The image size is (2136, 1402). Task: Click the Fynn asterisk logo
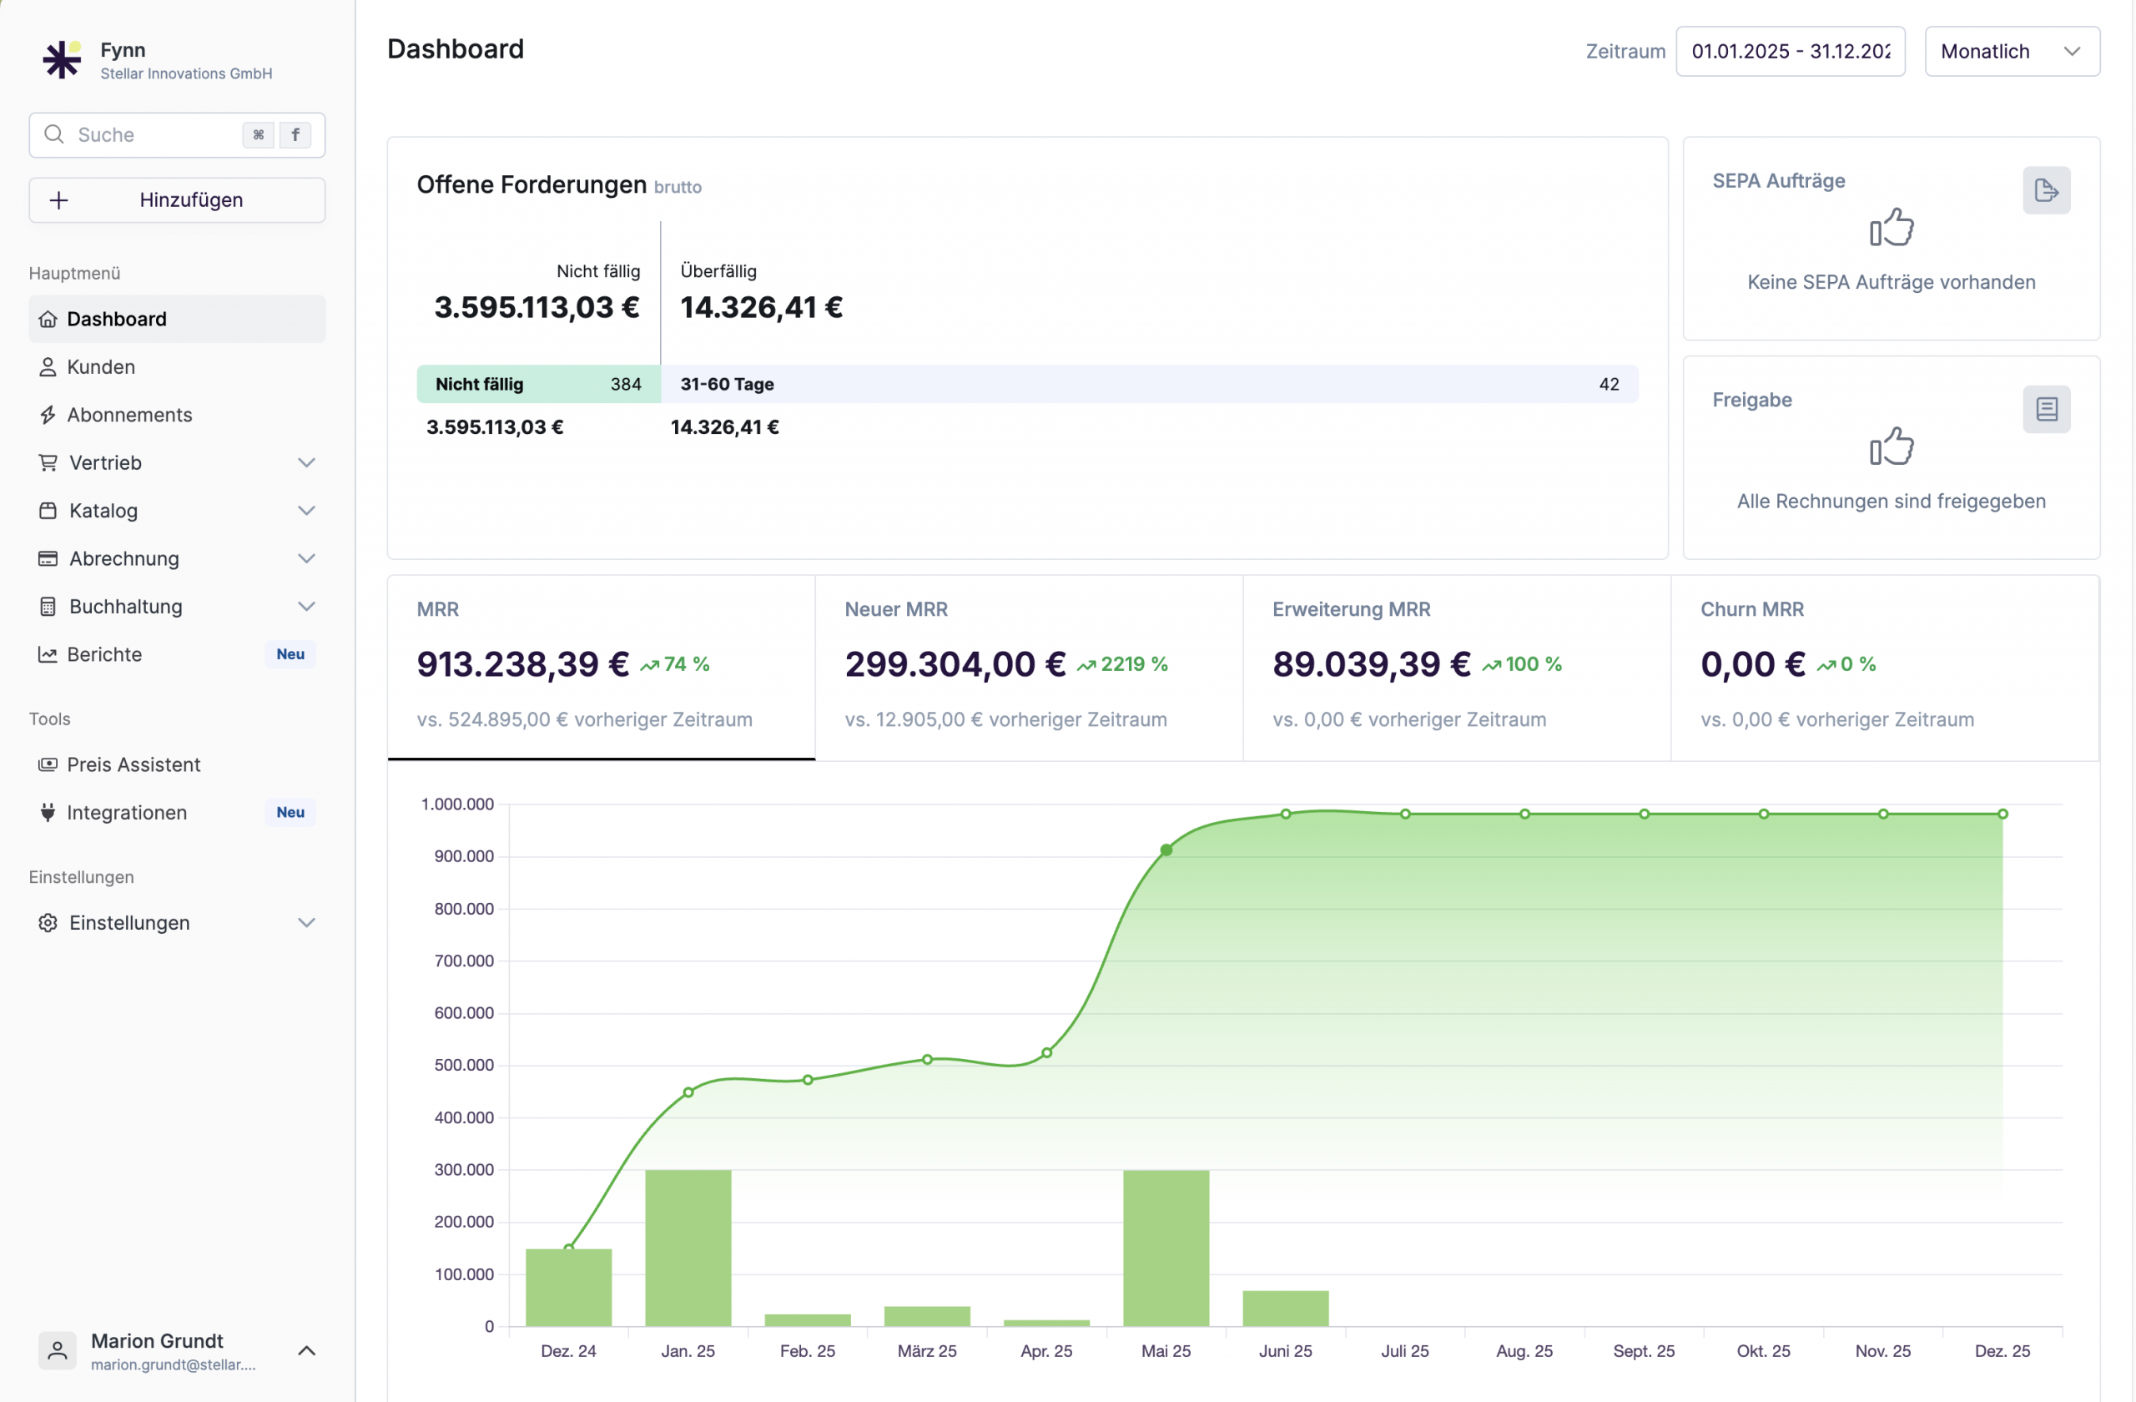[62, 60]
